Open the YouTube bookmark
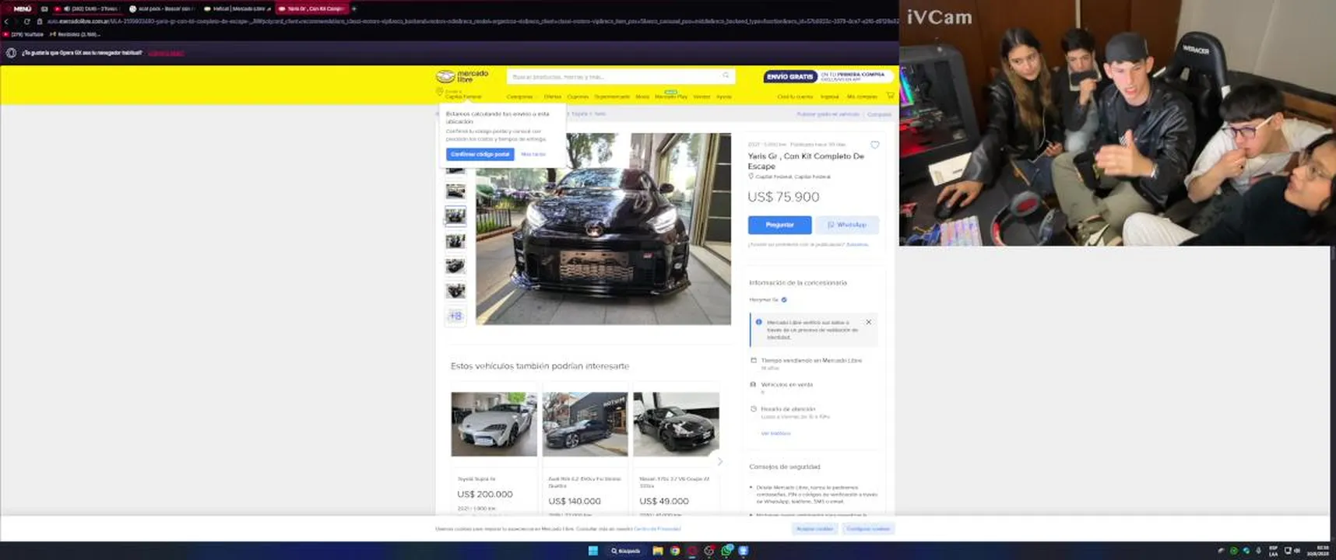 click(23, 34)
